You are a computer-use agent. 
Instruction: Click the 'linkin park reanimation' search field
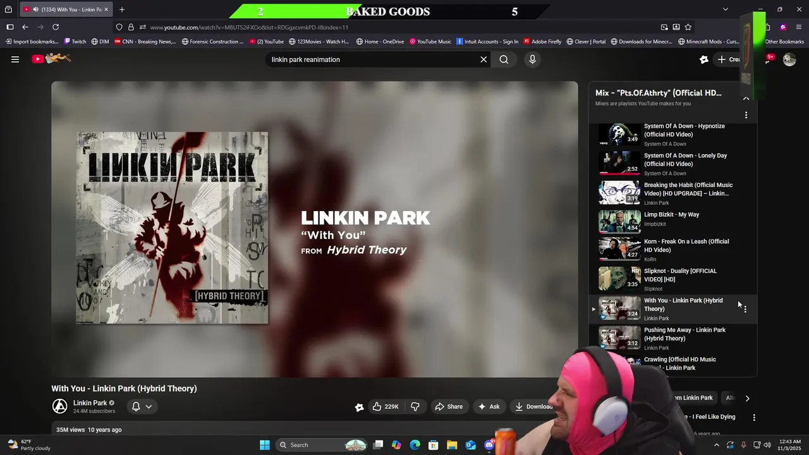coord(373,59)
